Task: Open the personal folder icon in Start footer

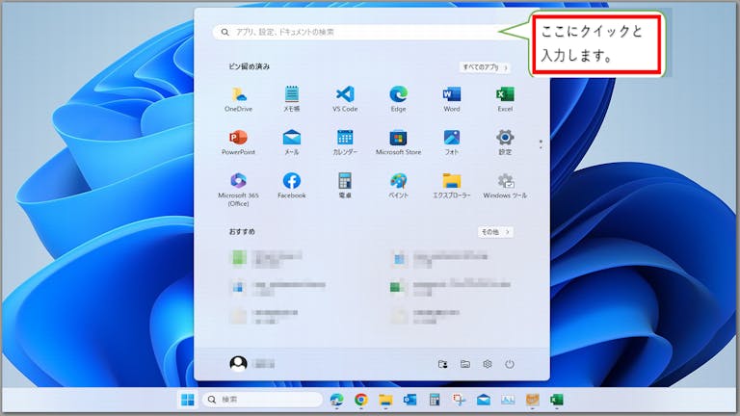Action: click(x=442, y=364)
